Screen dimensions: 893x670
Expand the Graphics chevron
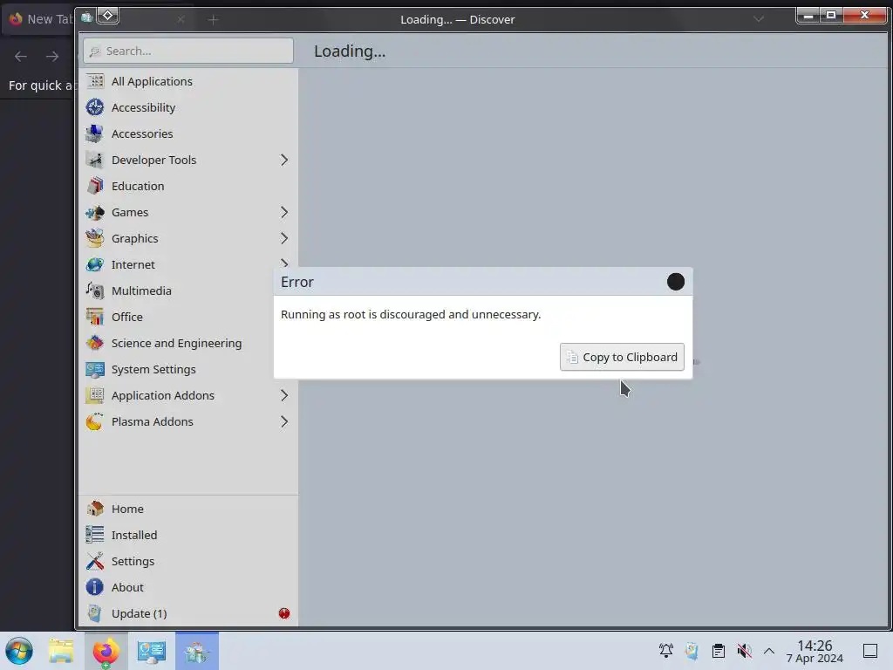click(x=284, y=238)
